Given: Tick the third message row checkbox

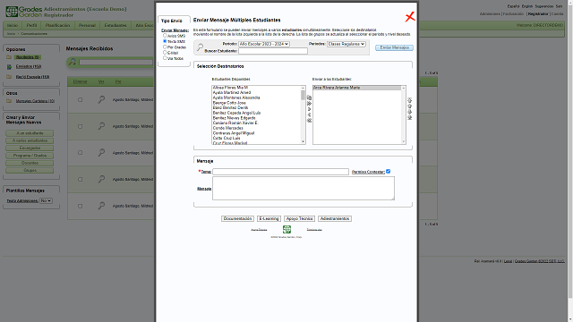Looking at the screenshot, I should (80, 153).
